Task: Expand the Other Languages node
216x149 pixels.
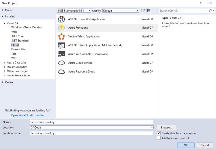Action: click(x=5, y=71)
